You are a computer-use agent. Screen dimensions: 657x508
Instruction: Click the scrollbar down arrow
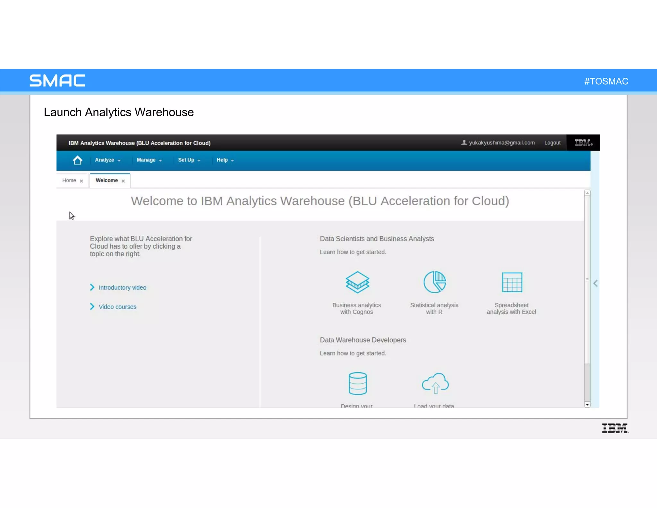(x=587, y=405)
